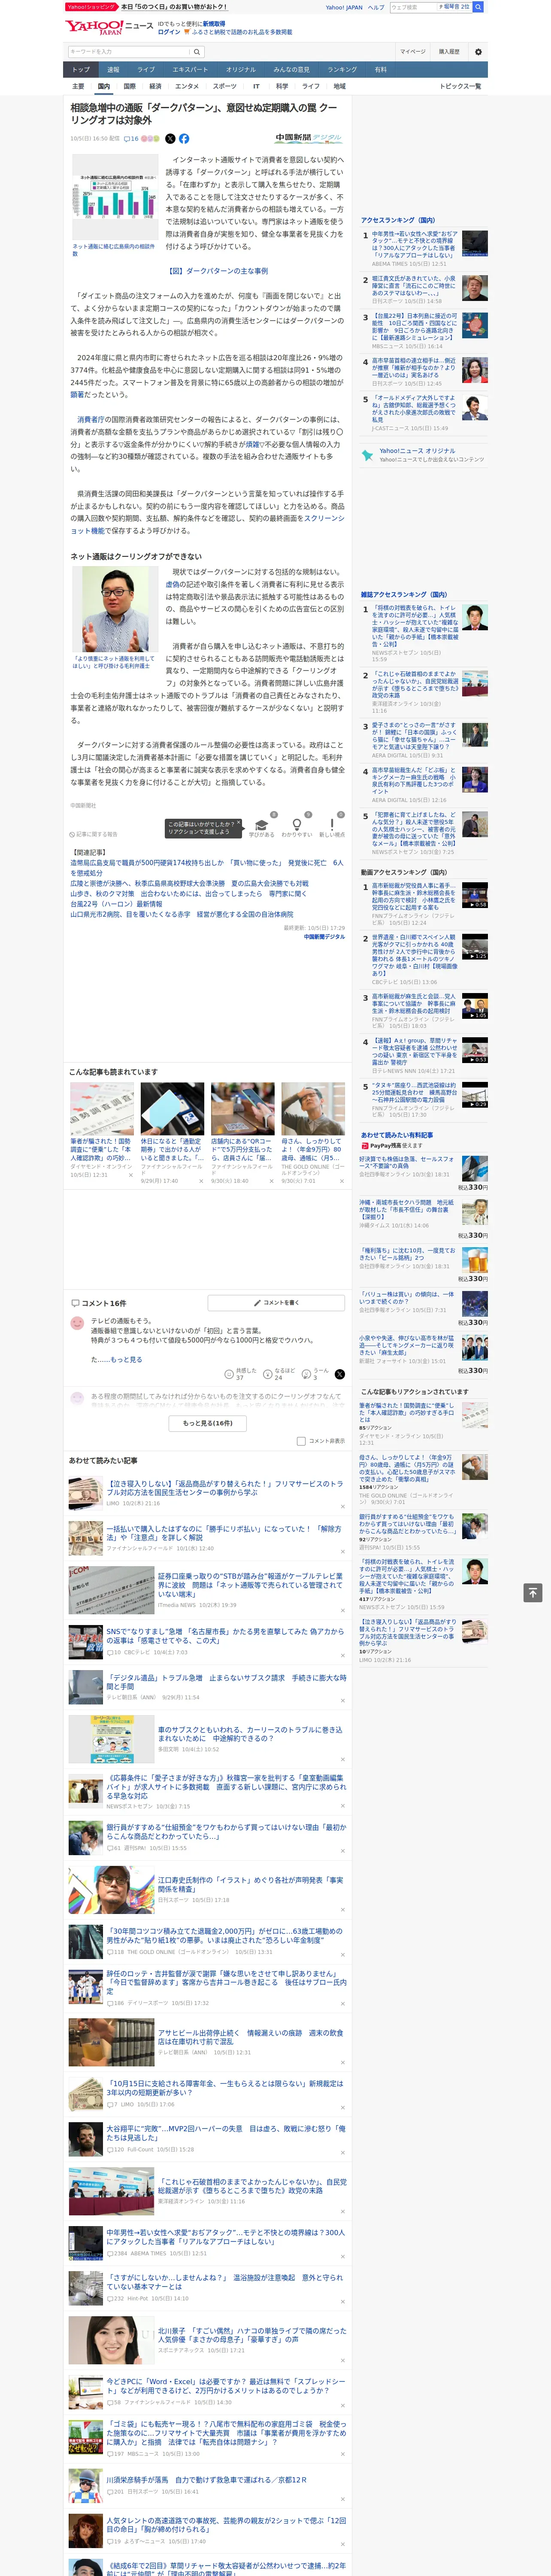551x2576 pixels.
Task: Click in the keyword search input field
Action: click(129, 52)
